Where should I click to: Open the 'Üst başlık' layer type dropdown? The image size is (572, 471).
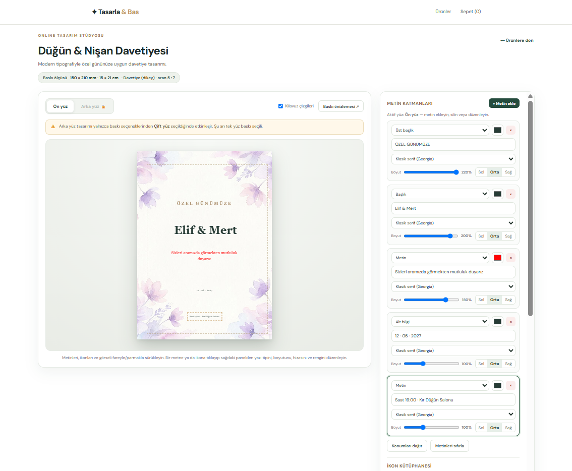click(x=440, y=130)
